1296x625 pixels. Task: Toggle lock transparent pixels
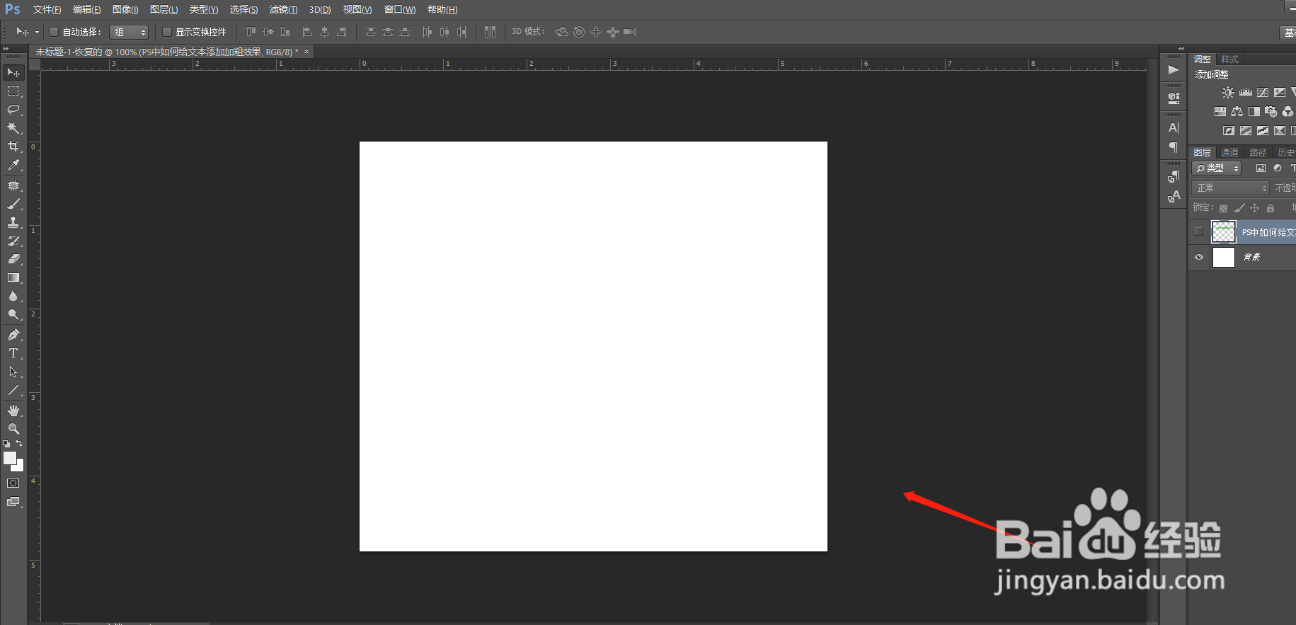[x=1223, y=208]
